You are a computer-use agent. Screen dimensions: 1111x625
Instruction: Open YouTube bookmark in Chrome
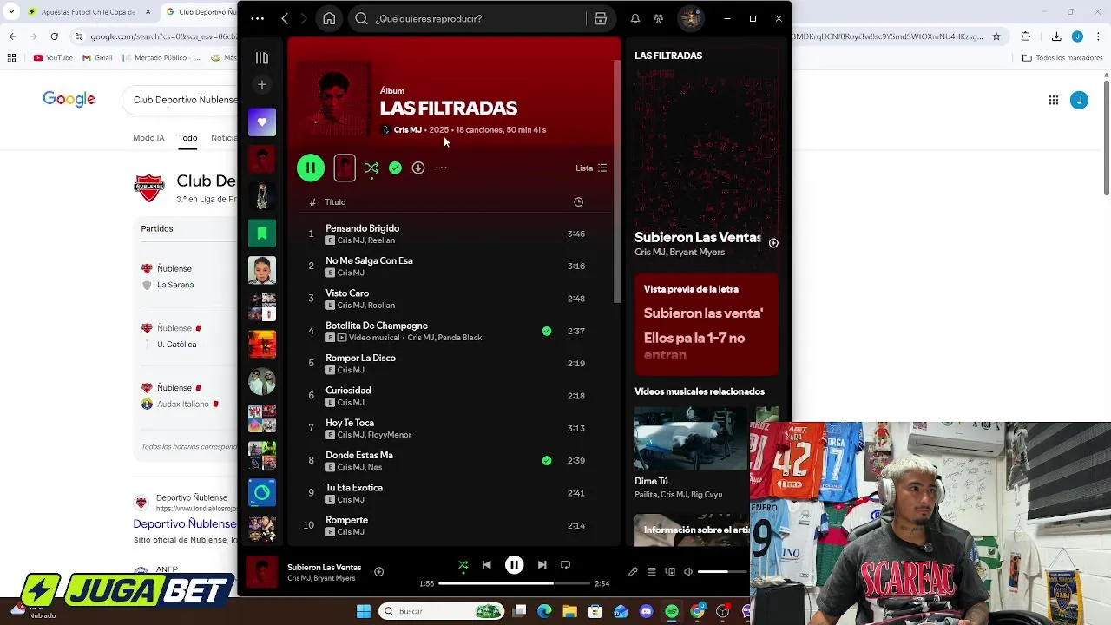click(53, 58)
